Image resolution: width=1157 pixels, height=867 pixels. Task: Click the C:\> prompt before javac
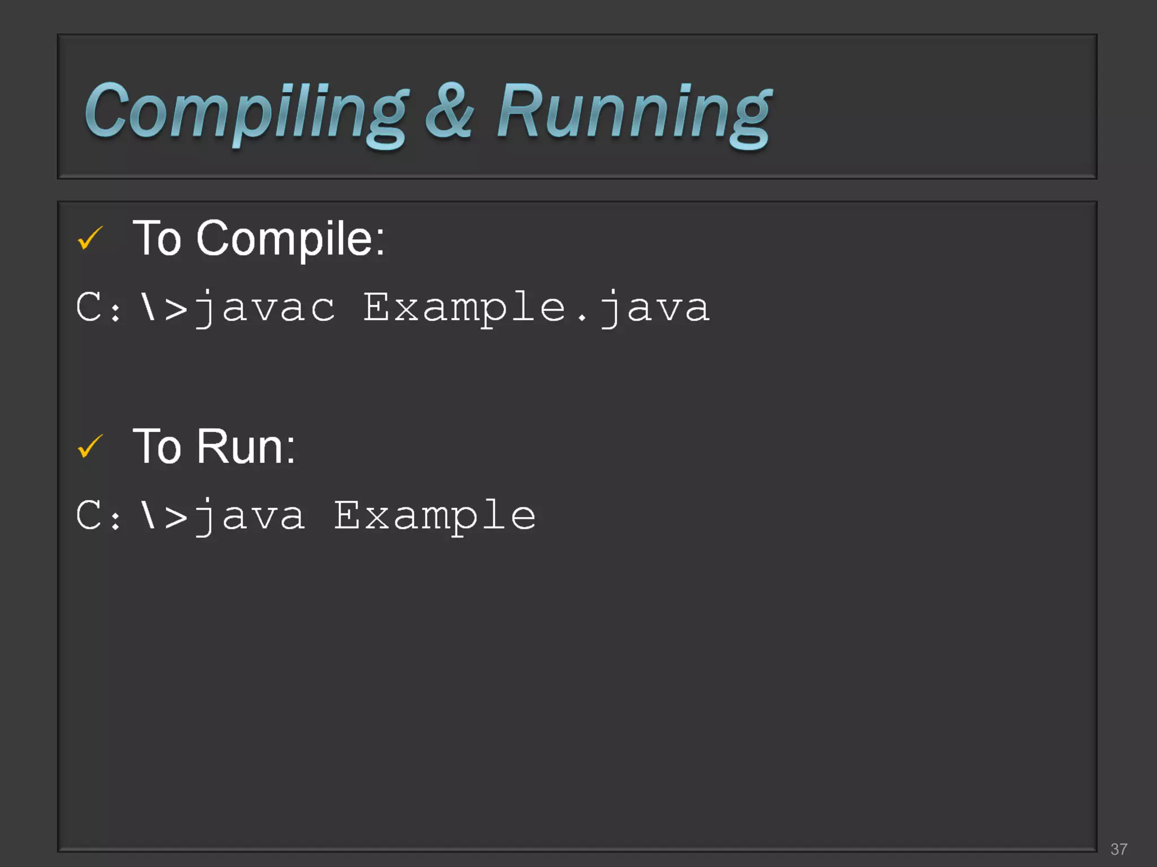pyautogui.click(x=131, y=308)
